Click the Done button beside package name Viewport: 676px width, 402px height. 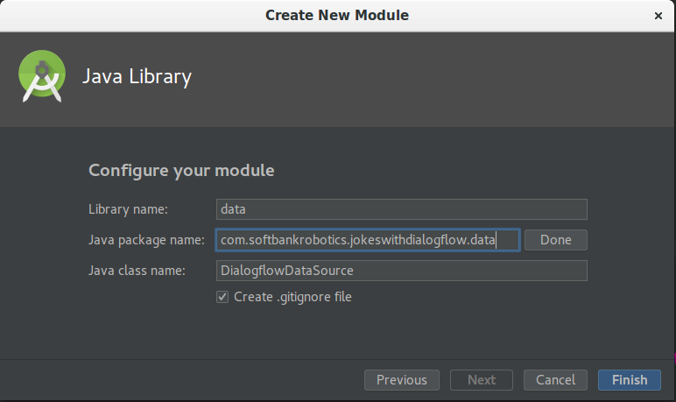[x=556, y=240]
